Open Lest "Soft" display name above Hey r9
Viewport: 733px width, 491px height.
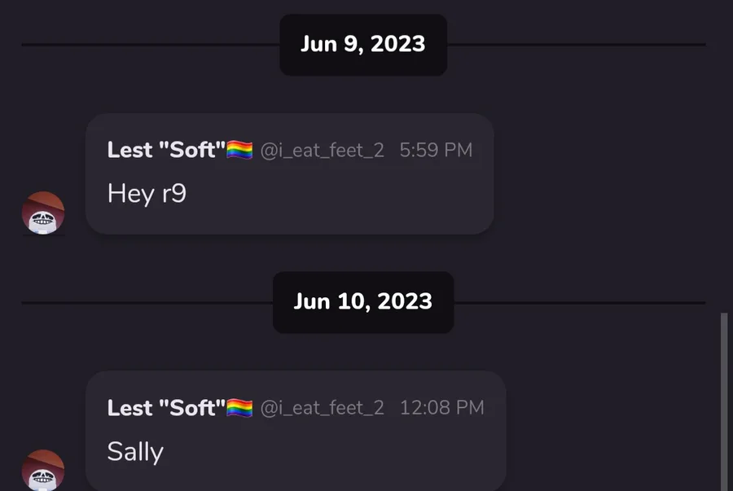point(166,150)
